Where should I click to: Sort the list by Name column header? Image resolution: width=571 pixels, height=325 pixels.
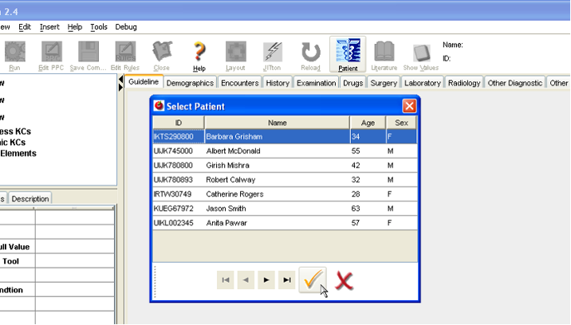click(x=277, y=123)
